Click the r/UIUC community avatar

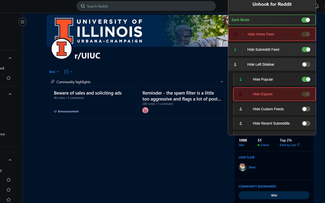61,48
